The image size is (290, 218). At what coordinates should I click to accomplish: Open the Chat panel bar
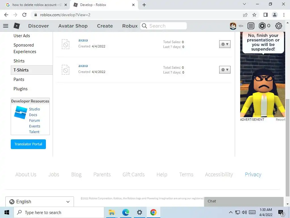tap(244, 202)
